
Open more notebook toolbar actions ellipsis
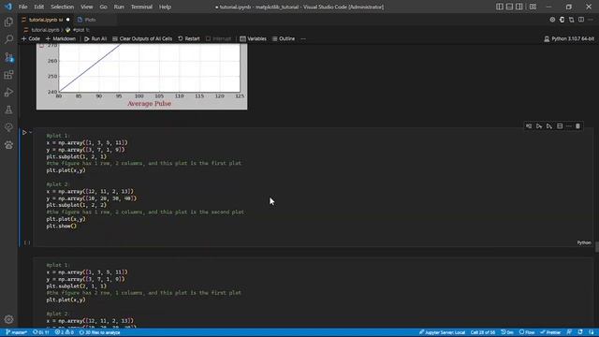(x=303, y=38)
